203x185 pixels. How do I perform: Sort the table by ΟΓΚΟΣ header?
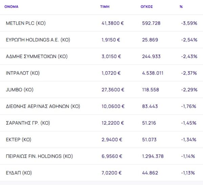click(x=146, y=6)
